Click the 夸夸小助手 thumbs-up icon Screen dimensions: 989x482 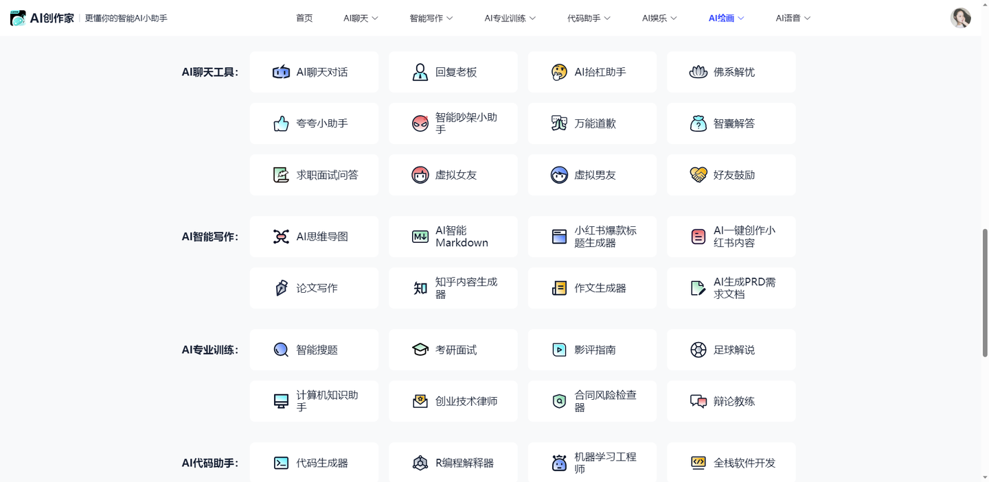click(281, 123)
